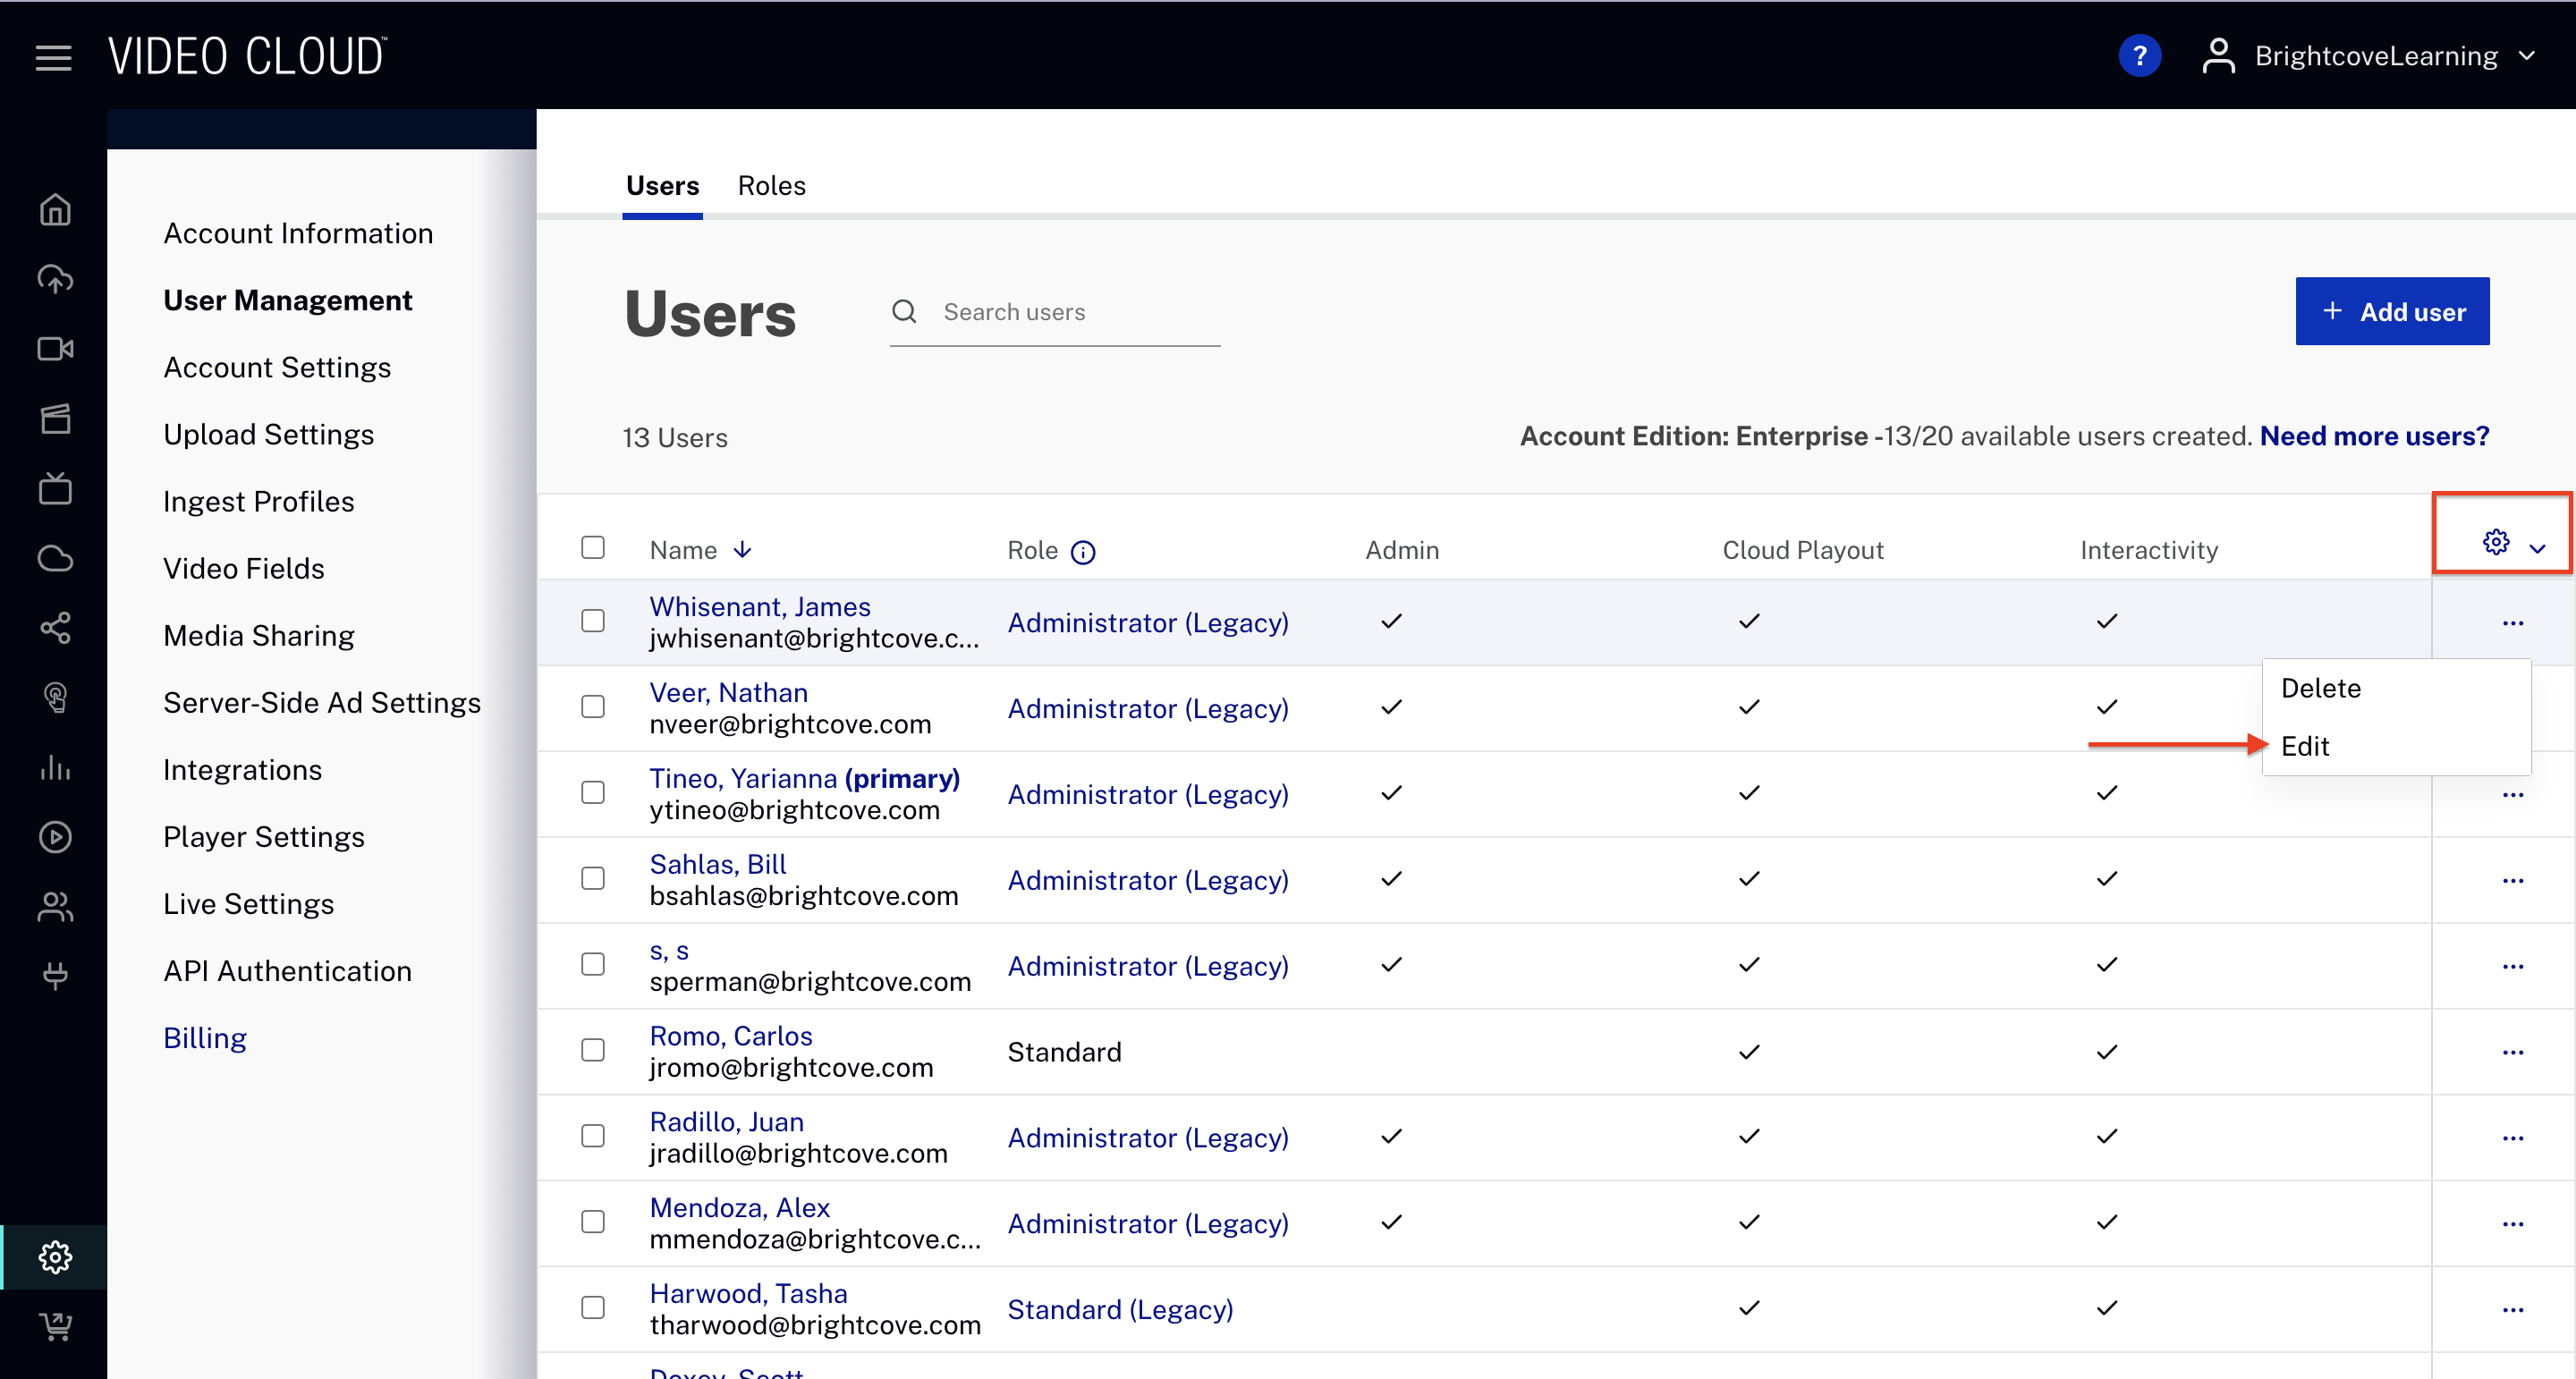Check the select all users checkbox

point(593,548)
